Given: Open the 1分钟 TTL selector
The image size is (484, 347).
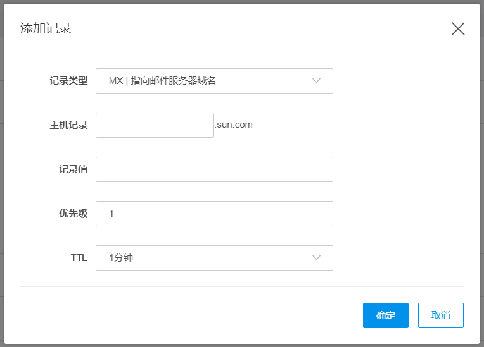Looking at the screenshot, I should click(203, 258).
